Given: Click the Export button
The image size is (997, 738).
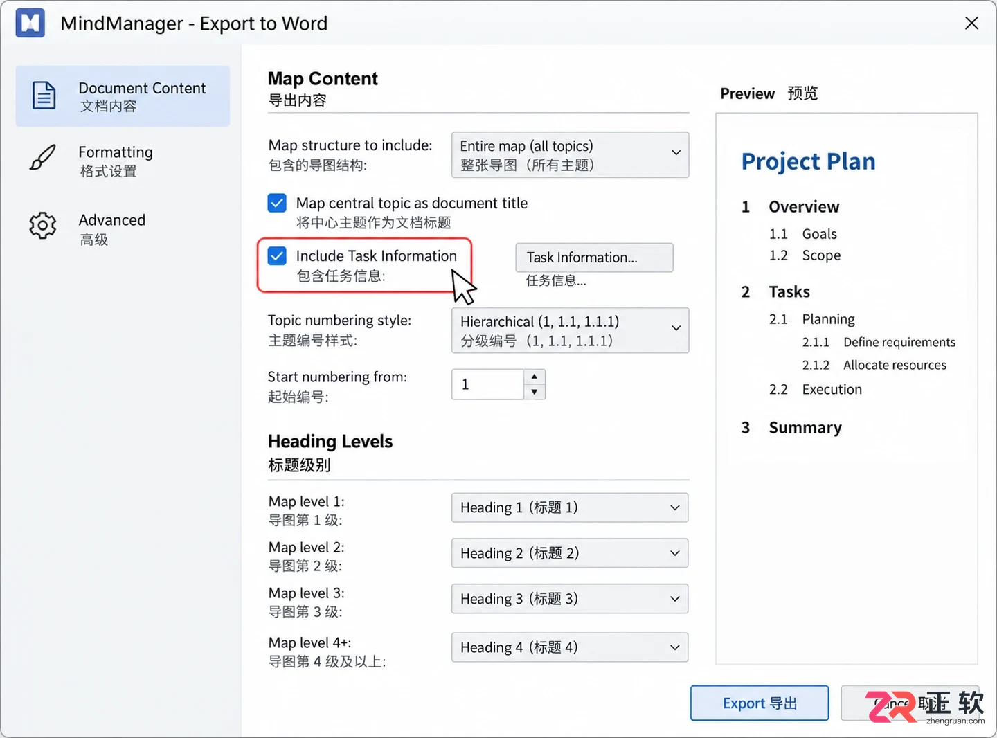Looking at the screenshot, I should [760, 703].
